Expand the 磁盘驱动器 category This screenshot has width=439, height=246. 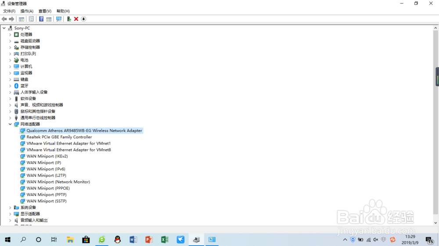[x=10, y=41]
